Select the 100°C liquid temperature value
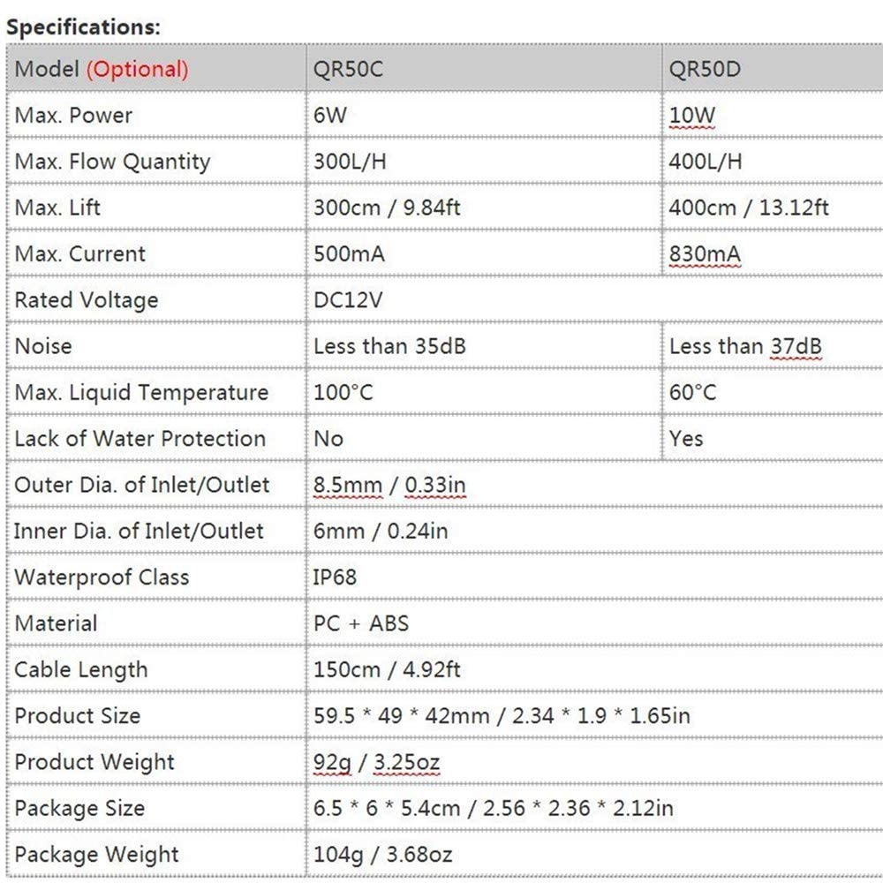This screenshot has width=883, height=883. [343, 392]
